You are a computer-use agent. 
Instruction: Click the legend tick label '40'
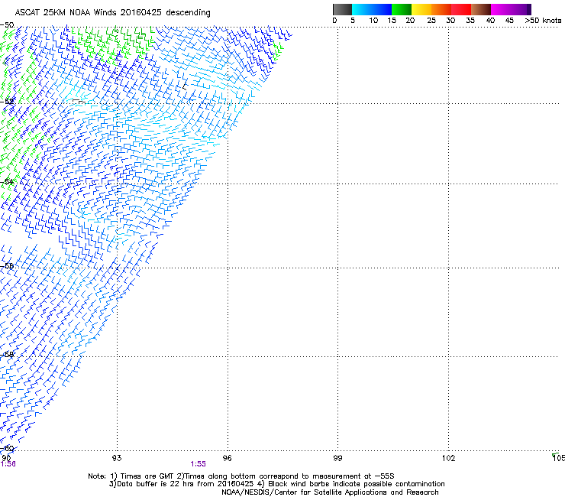[x=490, y=21]
